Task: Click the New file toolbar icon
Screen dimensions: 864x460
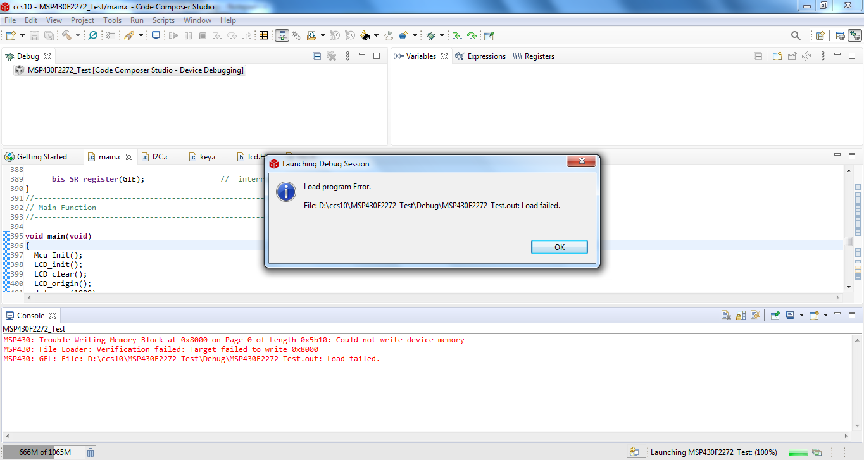Action: pos(11,36)
